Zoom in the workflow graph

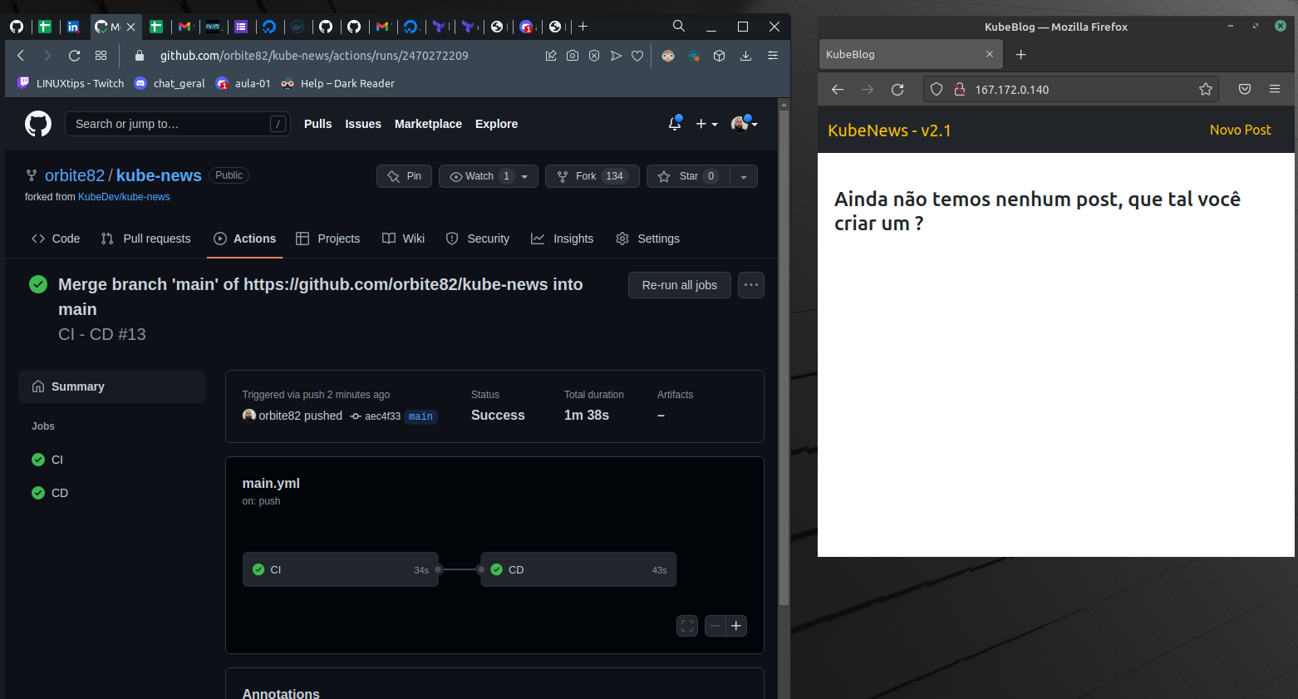click(x=736, y=626)
